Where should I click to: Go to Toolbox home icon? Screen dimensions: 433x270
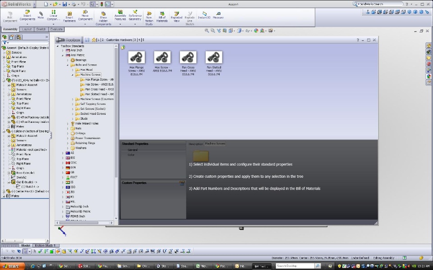coord(94,40)
